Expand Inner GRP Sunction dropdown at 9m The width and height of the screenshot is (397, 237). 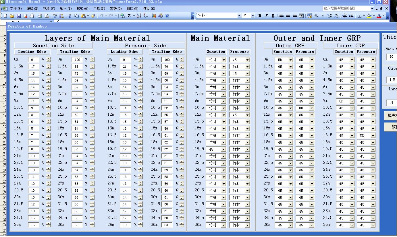[x=352, y=101]
